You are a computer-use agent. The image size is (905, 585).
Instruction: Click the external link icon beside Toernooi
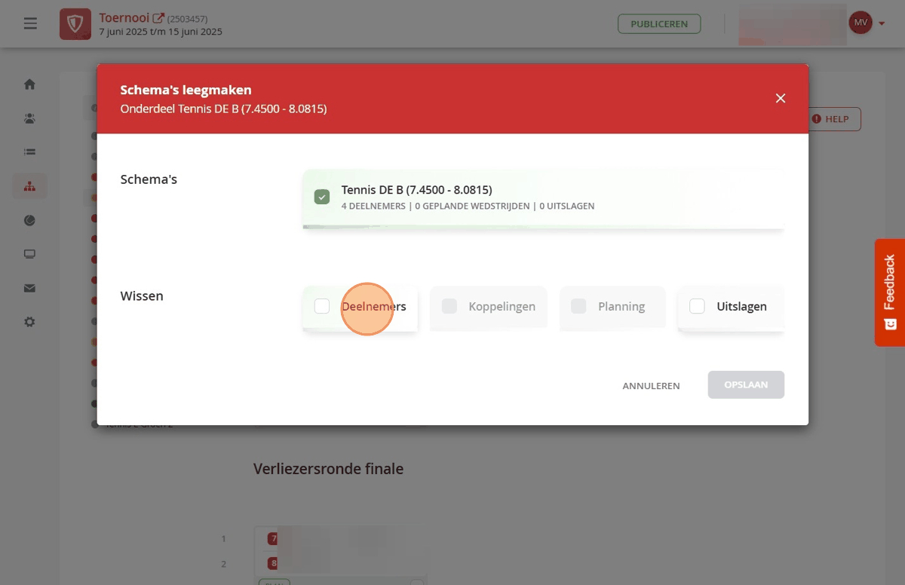pyautogui.click(x=158, y=18)
